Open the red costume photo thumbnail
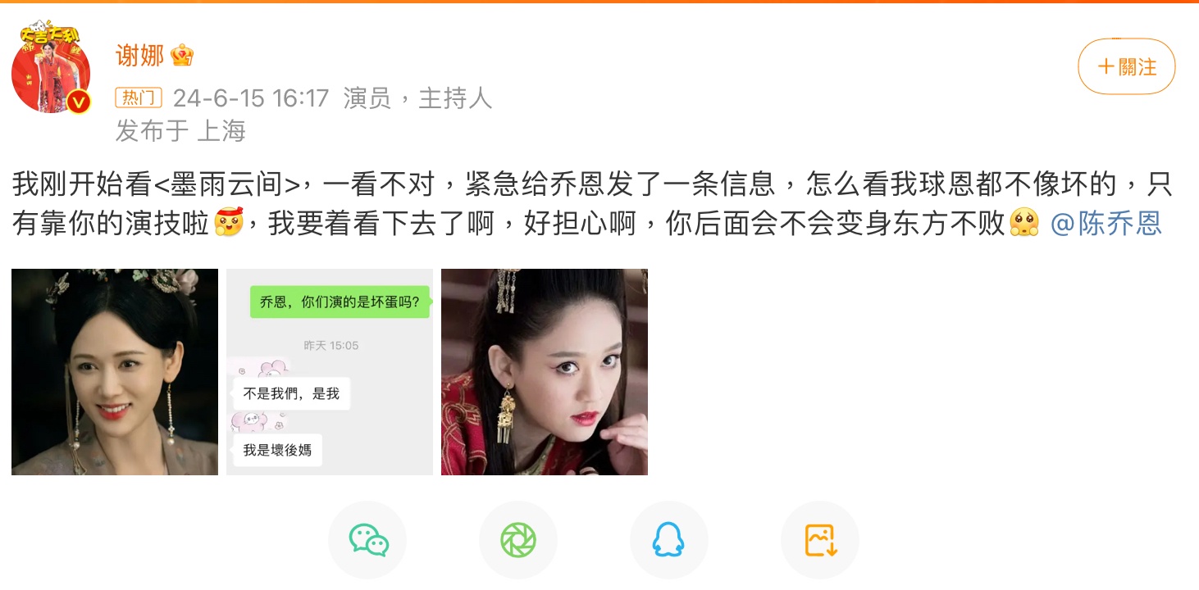Image resolution: width=1199 pixels, height=590 pixels. click(x=545, y=372)
